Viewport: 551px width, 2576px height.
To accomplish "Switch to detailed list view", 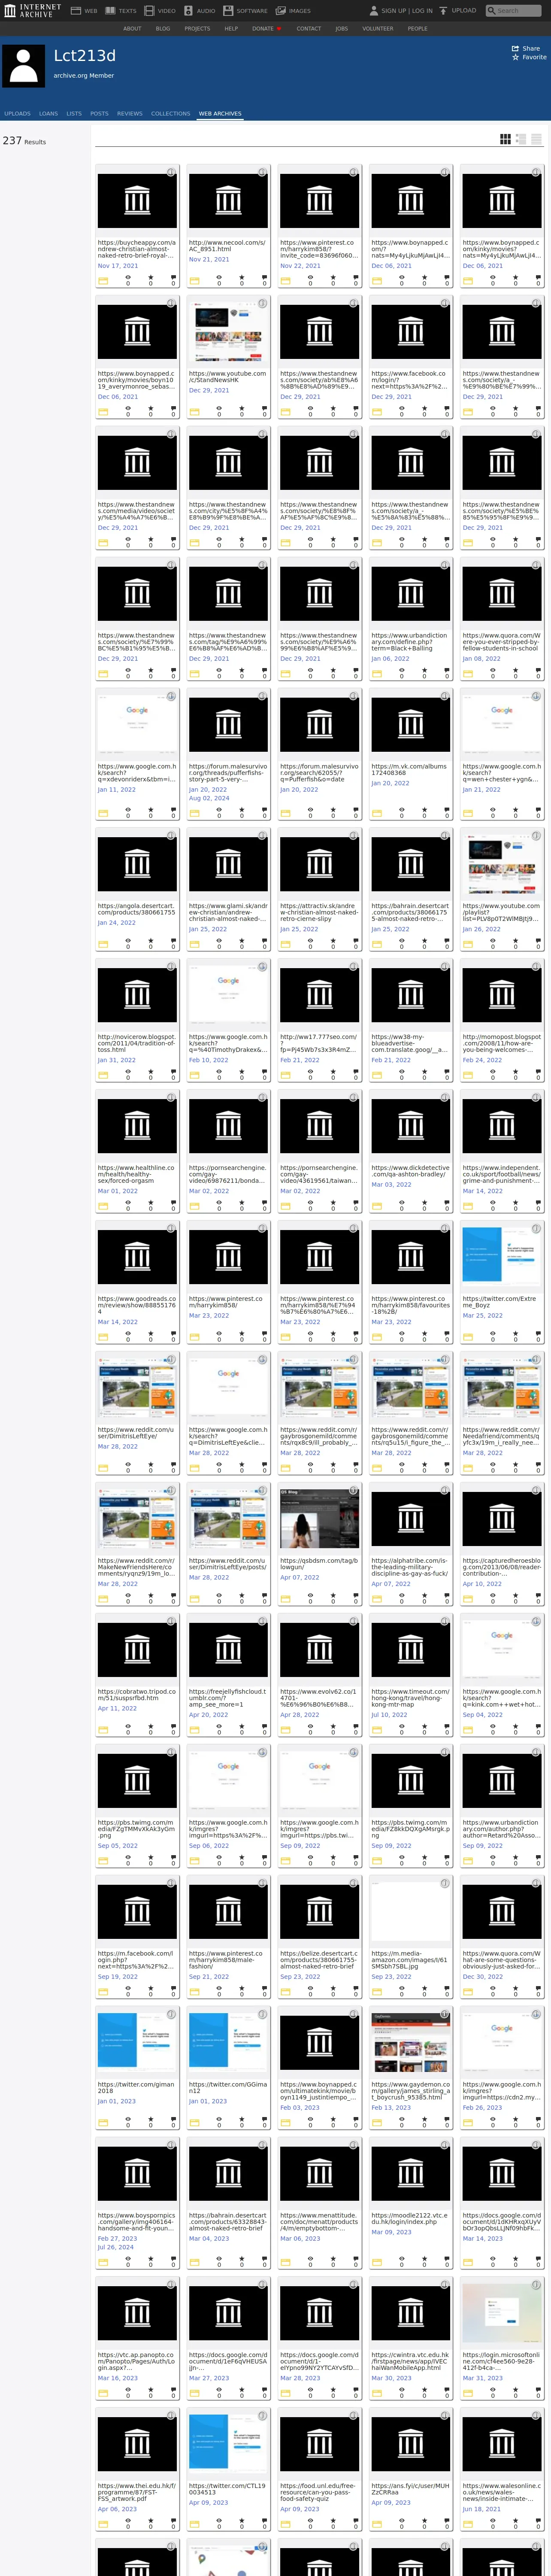I will click(521, 139).
